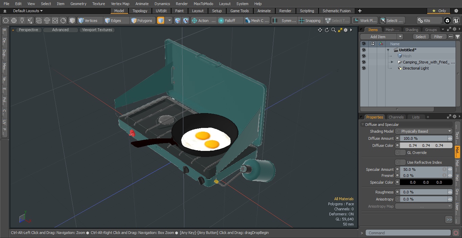This screenshot has width=462, height=238.
Task: Open the Texture menu
Action: (98, 4)
